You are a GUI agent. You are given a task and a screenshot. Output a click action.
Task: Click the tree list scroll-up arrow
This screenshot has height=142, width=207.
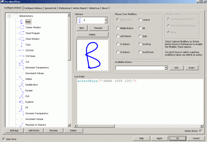pyautogui.click(x=69, y=15)
